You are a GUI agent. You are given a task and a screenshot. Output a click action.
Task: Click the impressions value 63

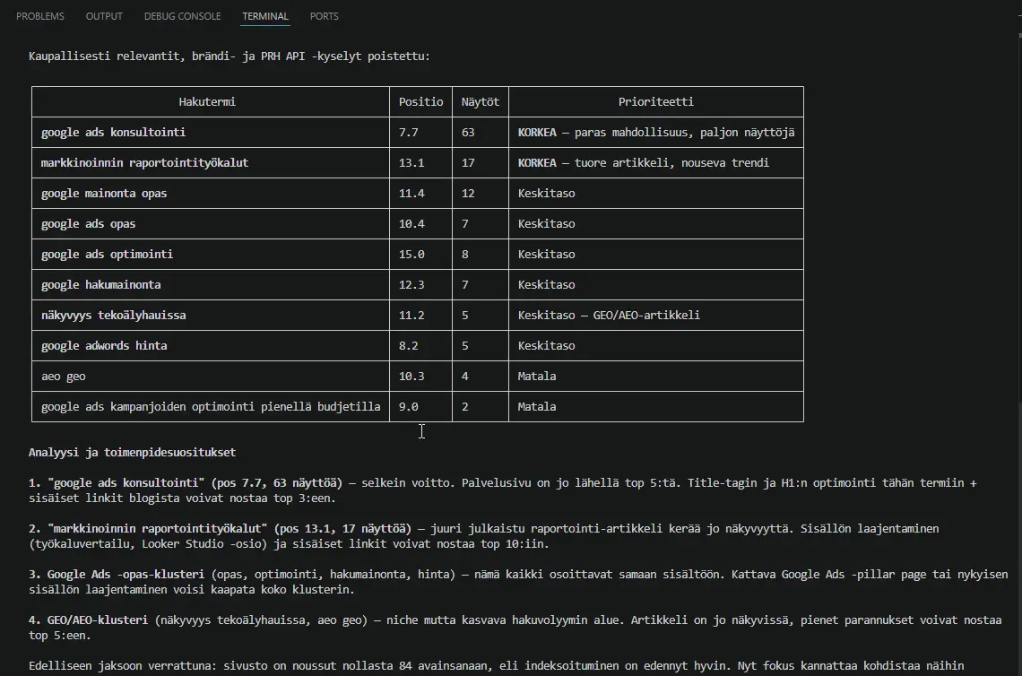(x=468, y=133)
